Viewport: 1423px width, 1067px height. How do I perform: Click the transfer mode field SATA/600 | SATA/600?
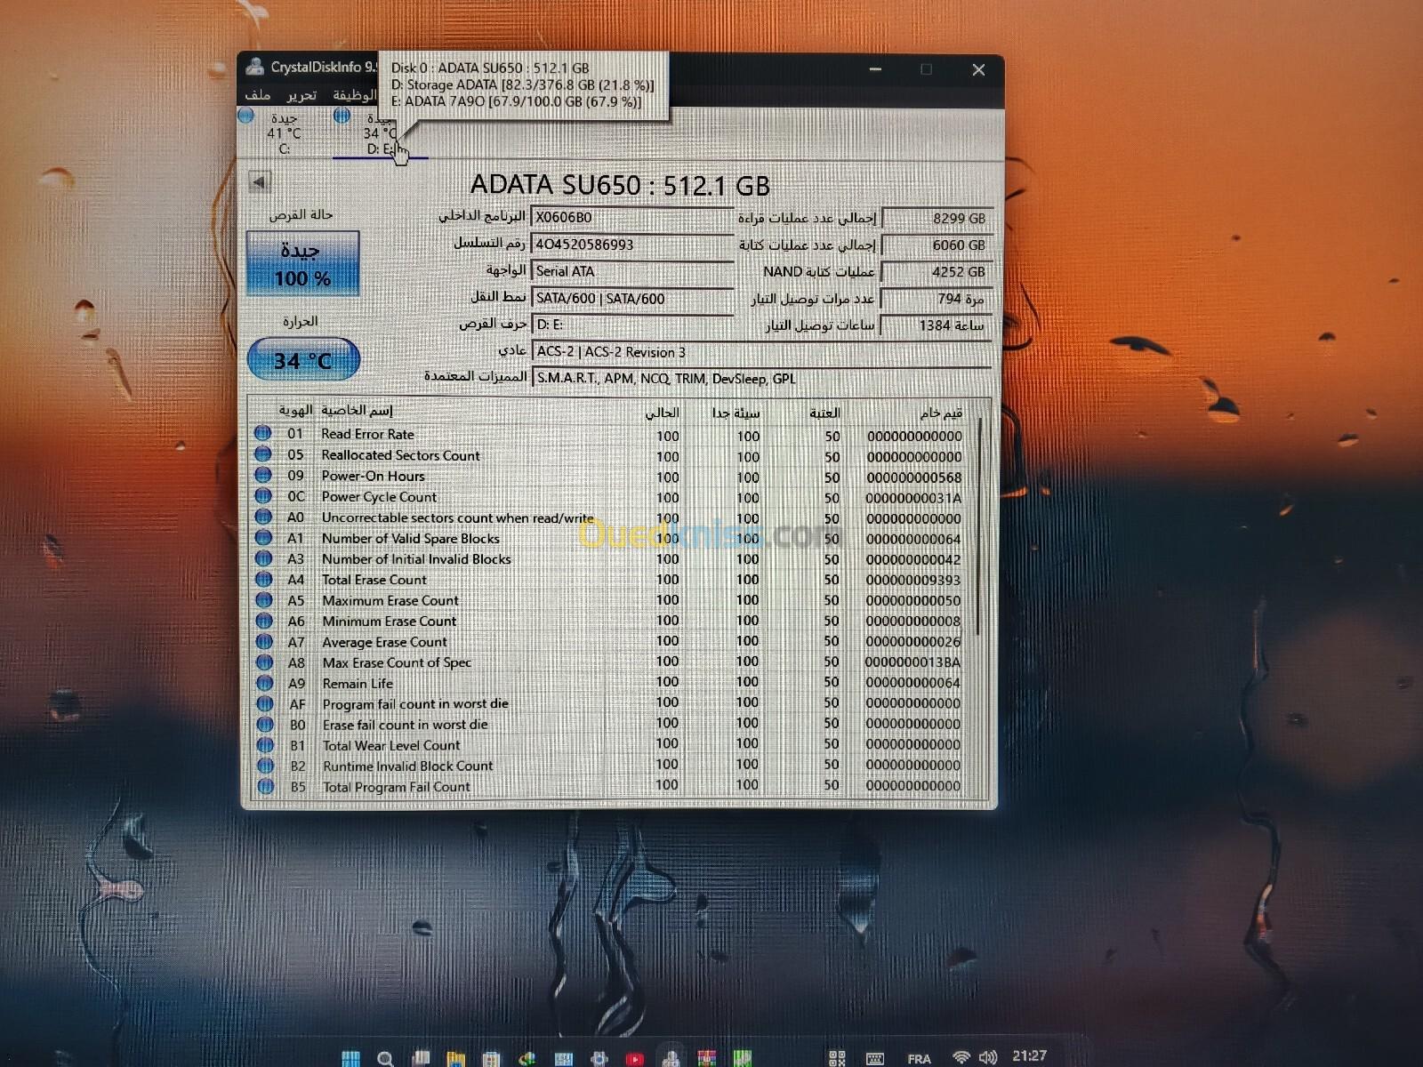coord(631,298)
